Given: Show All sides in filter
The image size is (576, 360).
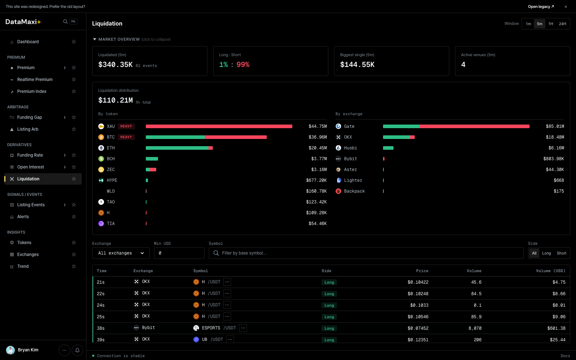Looking at the screenshot, I should (534, 253).
